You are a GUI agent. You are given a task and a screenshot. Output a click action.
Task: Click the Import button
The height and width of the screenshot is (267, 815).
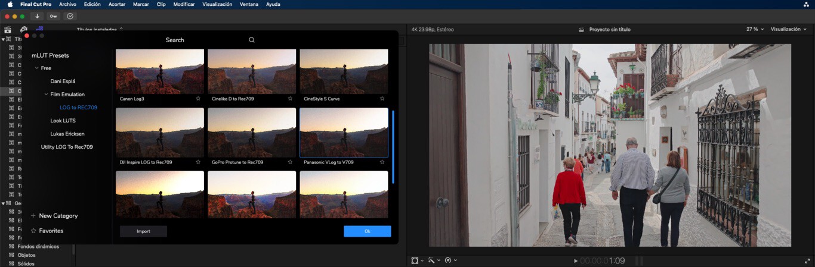click(x=143, y=231)
